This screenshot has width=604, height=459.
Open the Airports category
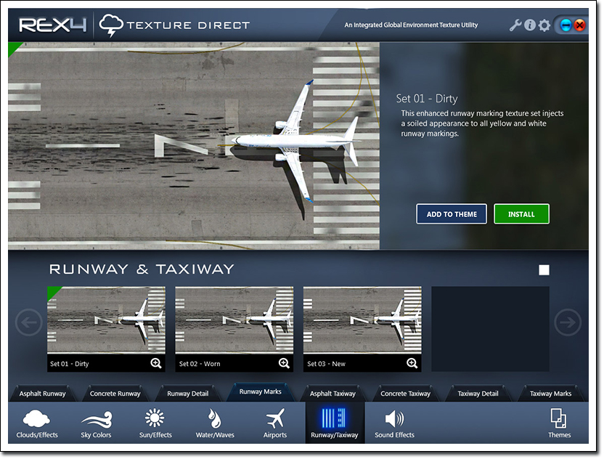275,423
